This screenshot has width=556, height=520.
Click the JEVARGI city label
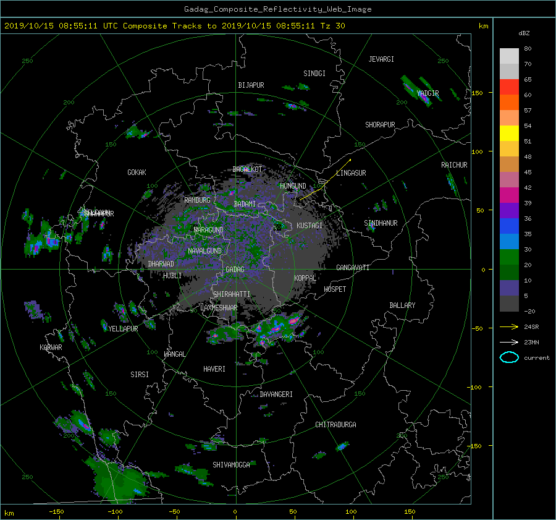coord(381,59)
